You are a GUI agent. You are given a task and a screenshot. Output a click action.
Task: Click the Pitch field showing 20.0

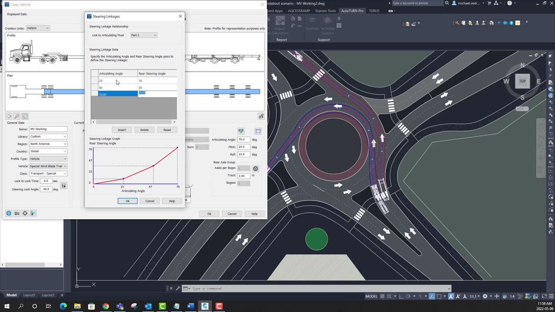coord(244,147)
